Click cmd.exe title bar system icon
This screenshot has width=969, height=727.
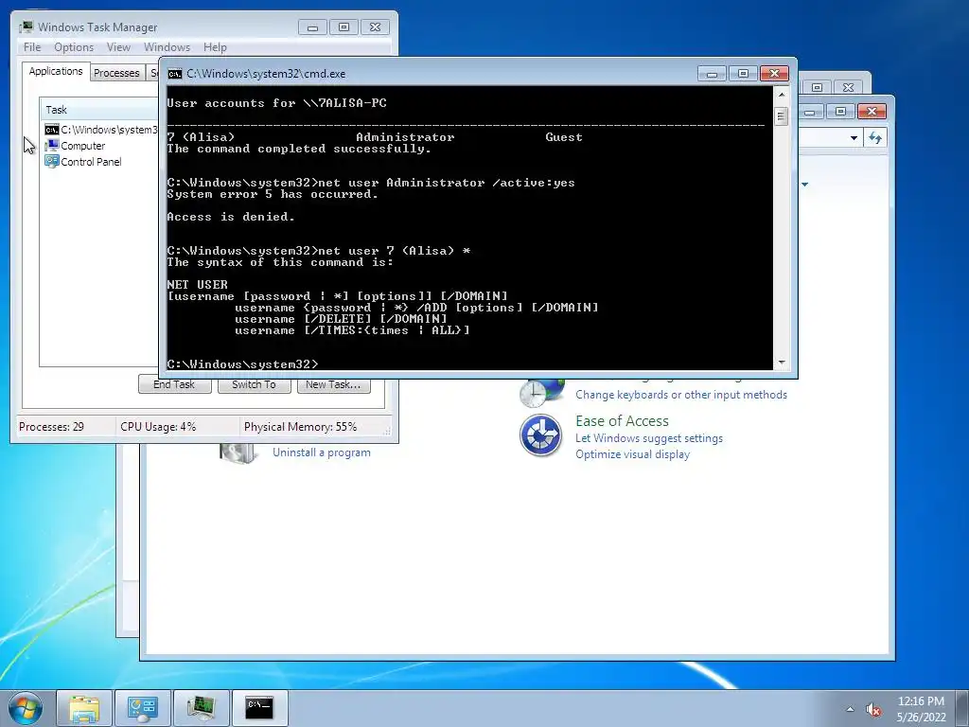(x=175, y=74)
